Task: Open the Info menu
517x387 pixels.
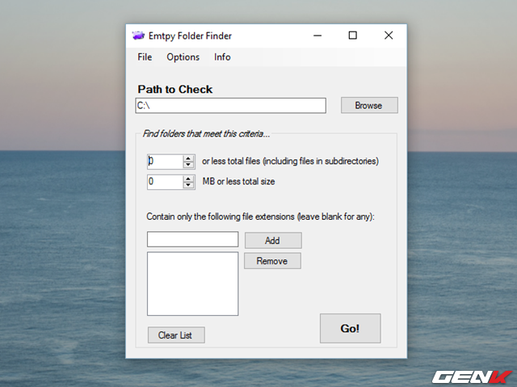Action: (x=222, y=57)
